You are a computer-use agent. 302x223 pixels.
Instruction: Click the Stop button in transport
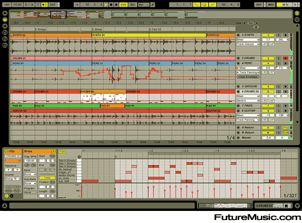pos(111,4)
